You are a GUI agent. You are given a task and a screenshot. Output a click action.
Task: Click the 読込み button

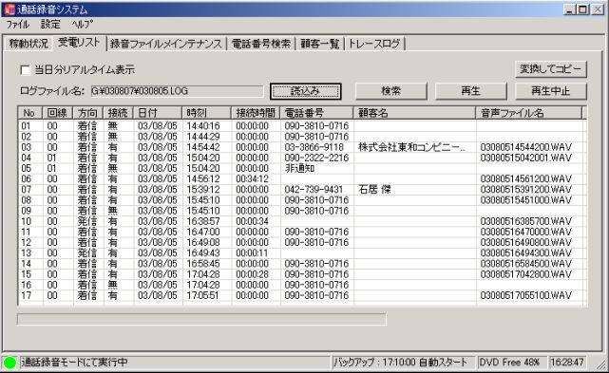[x=305, y=91]
